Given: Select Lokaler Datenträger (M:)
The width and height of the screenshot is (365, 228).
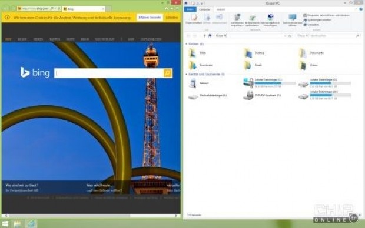Looking at the screenshot, I should click(325, 95).
